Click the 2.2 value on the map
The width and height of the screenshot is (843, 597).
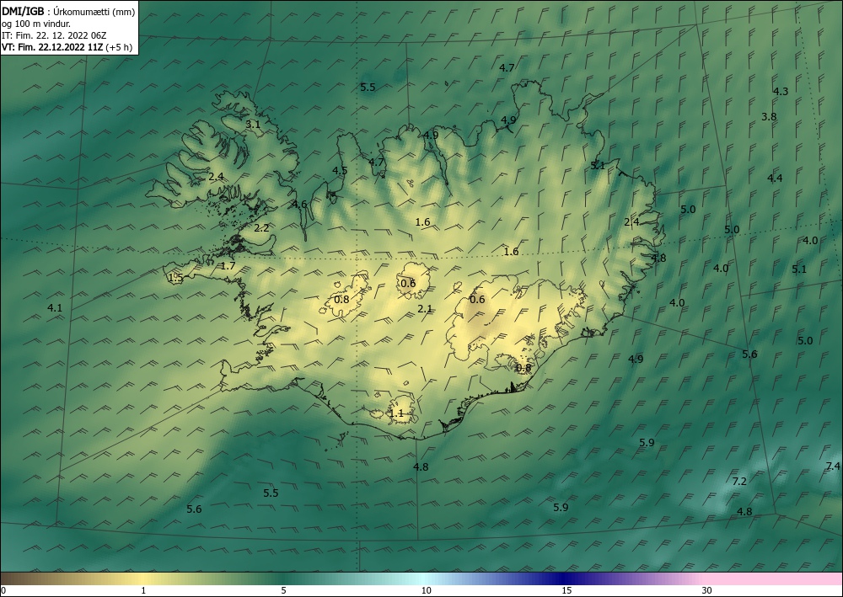(x=261, y=228)
